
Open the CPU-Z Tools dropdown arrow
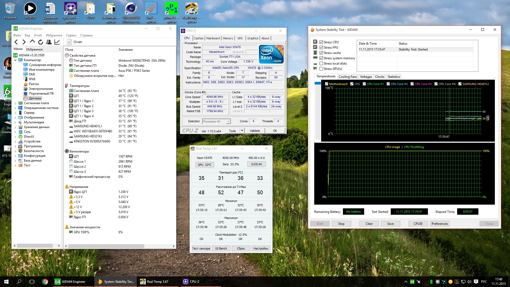pyautogui.click(x=242, y=131)
